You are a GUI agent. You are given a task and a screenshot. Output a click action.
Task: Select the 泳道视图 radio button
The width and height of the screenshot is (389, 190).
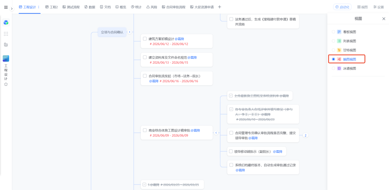click(333, 68)
